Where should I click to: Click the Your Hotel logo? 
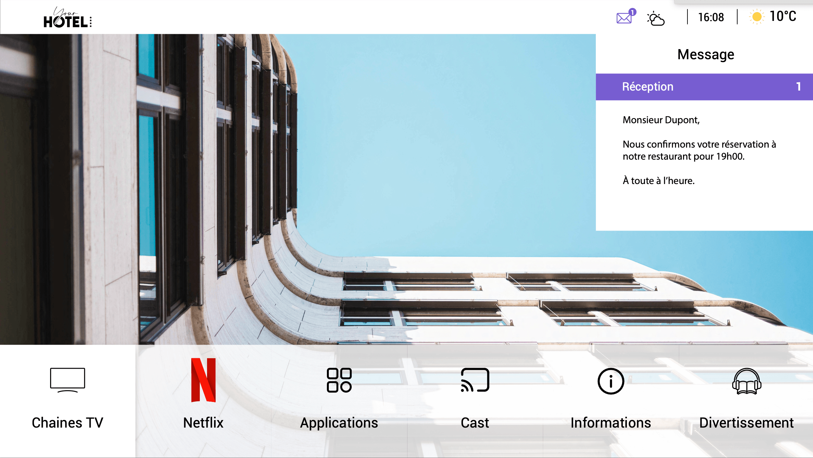click(68, 18)
